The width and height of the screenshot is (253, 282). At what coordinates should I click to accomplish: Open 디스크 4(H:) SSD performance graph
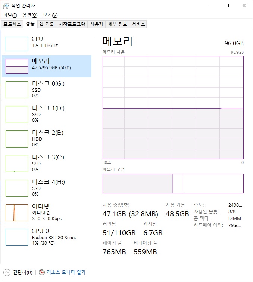[17, 188]
